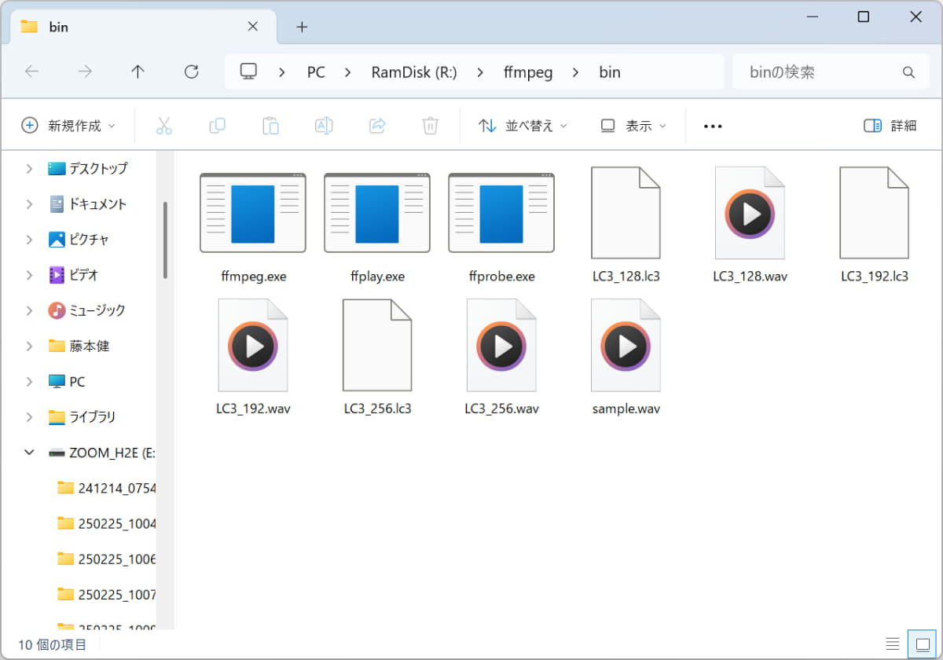Image resolution: width=943 pixels, height=660 pixels.
Task: Click the Paste clipboard icon
Action: click(270, 126)
